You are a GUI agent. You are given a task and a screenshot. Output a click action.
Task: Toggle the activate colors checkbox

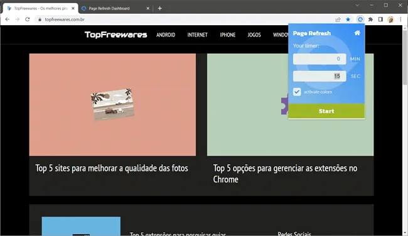[x=297, y=92]
